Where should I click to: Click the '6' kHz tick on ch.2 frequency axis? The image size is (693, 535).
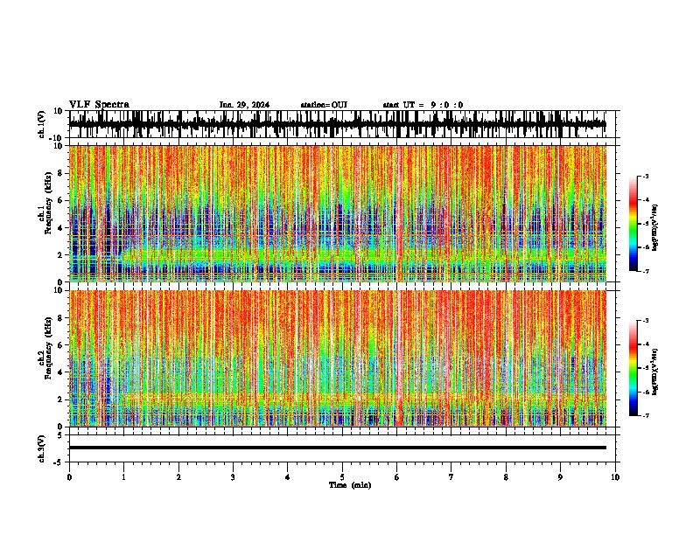coord(60,344)
